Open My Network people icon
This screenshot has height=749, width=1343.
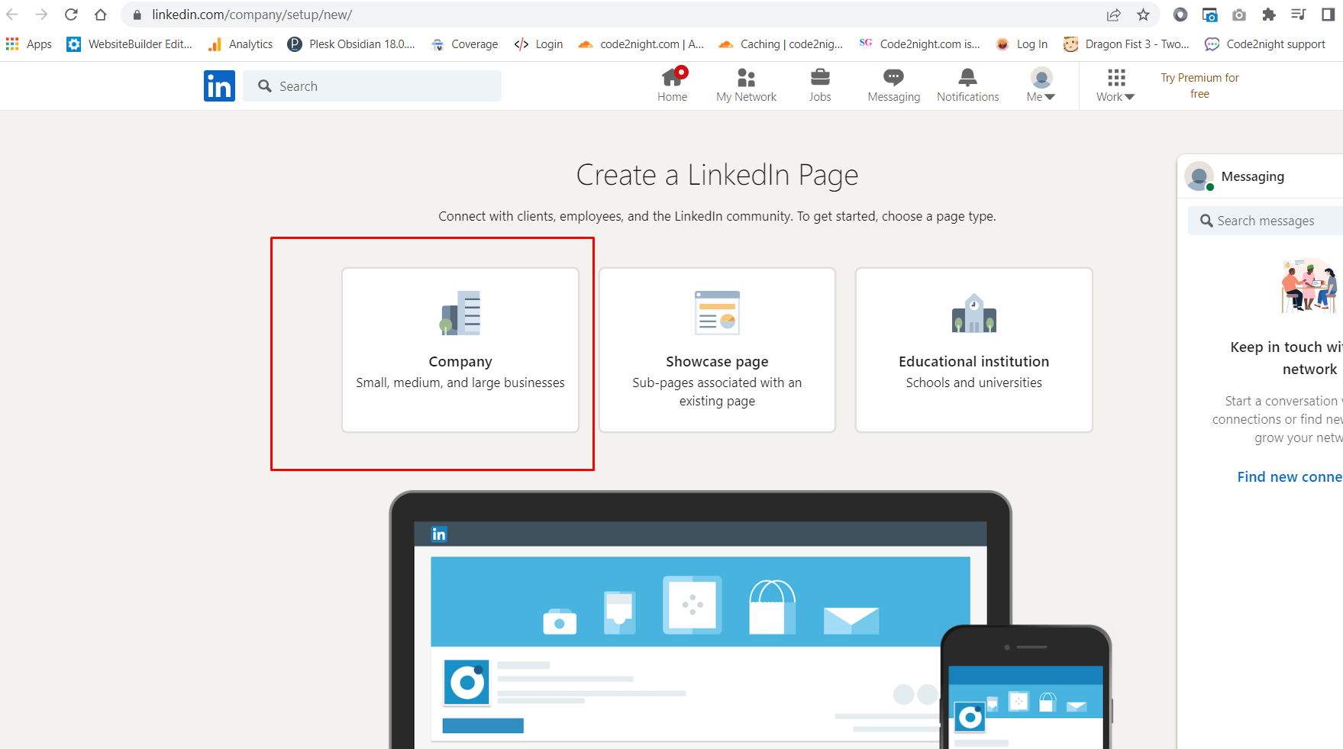(x=746, y=85)
